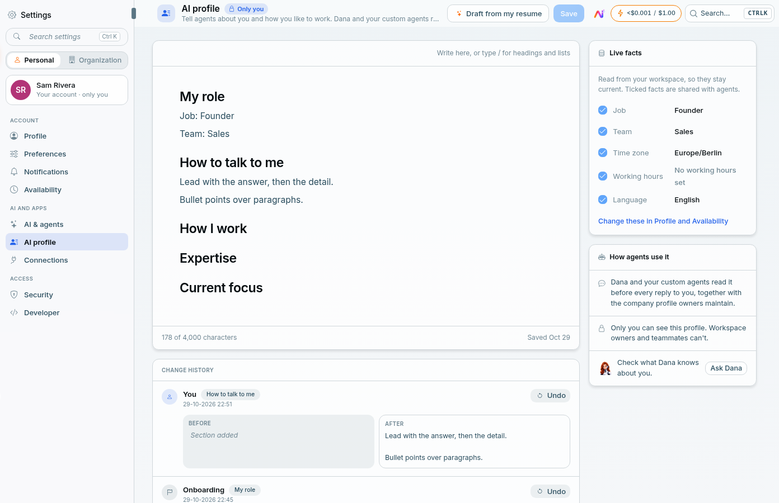Open Security settings

tap(67, 295)
